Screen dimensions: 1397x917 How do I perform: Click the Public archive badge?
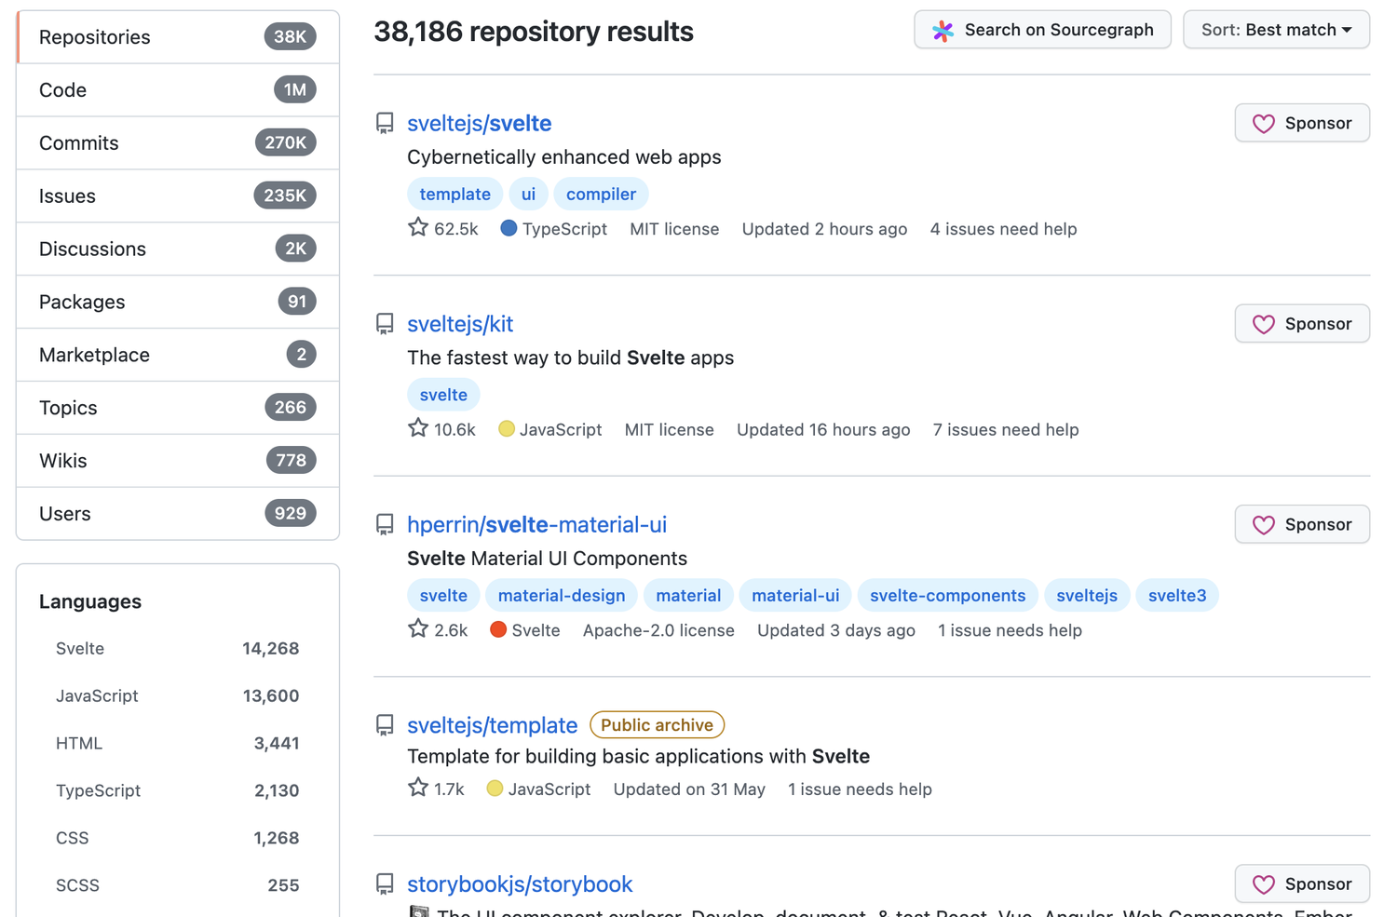(657, 725)
